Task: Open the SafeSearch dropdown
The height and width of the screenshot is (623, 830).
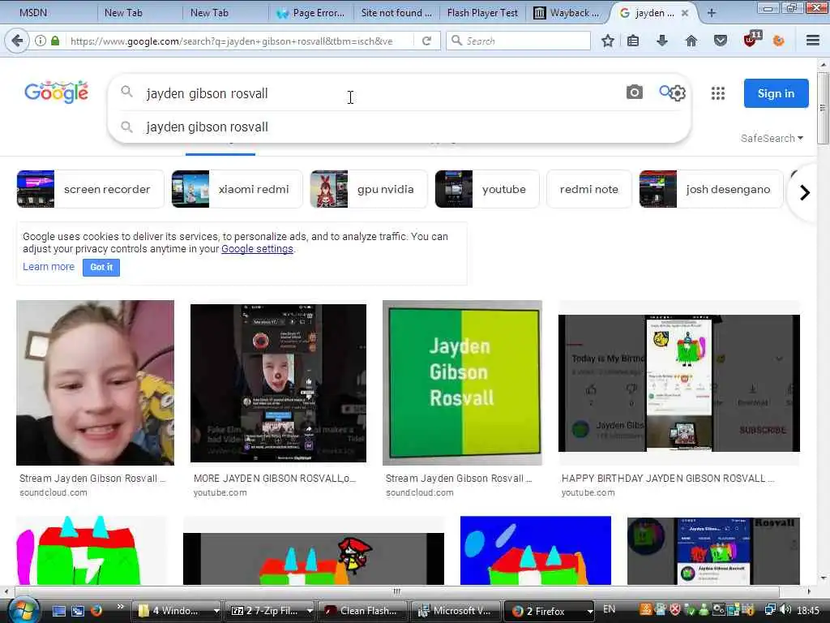Action: [772, 138]
